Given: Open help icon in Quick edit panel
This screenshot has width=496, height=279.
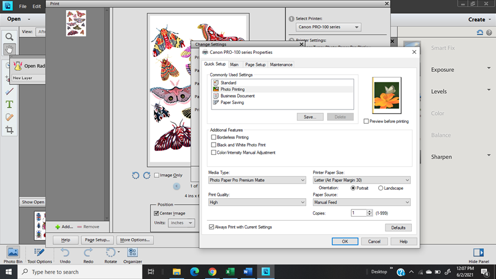Looking at the screenshot, I should pyautogui.click(x=489, y=32).
